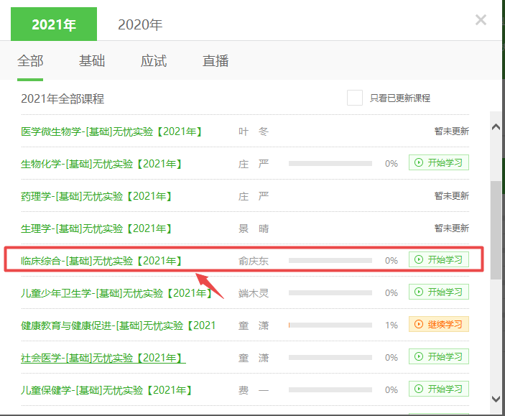Open the 应试 category tab
505x416 pixels.
(x=154, y=61)
